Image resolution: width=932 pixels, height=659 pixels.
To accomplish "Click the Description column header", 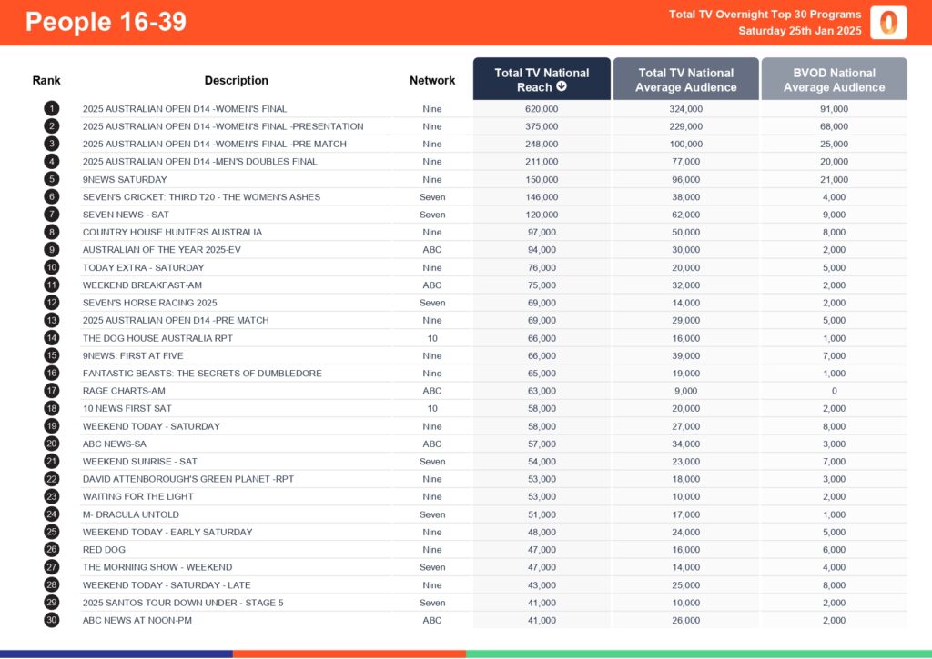I will pyautogui.click(x=237, y=80).
